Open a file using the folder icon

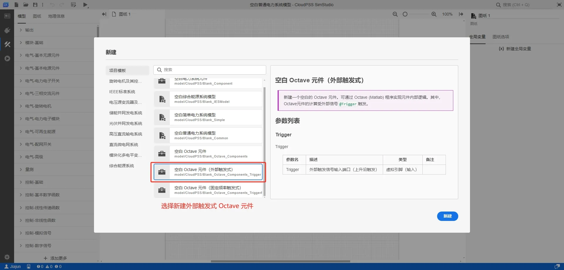pos(26,4)
